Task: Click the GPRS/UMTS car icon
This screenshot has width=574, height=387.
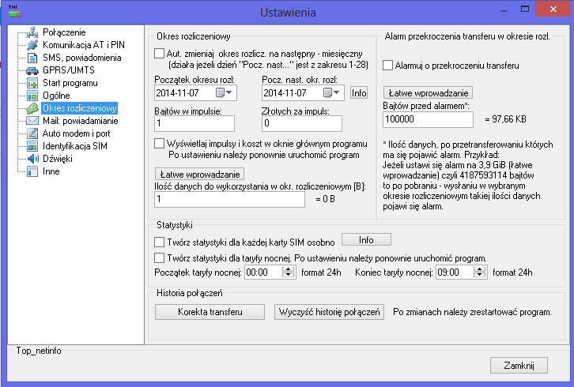Action: click(x=32, y=70)
